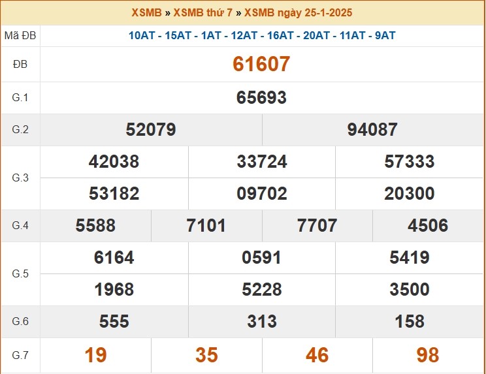Select the G.4 row label

coord(20,225)
